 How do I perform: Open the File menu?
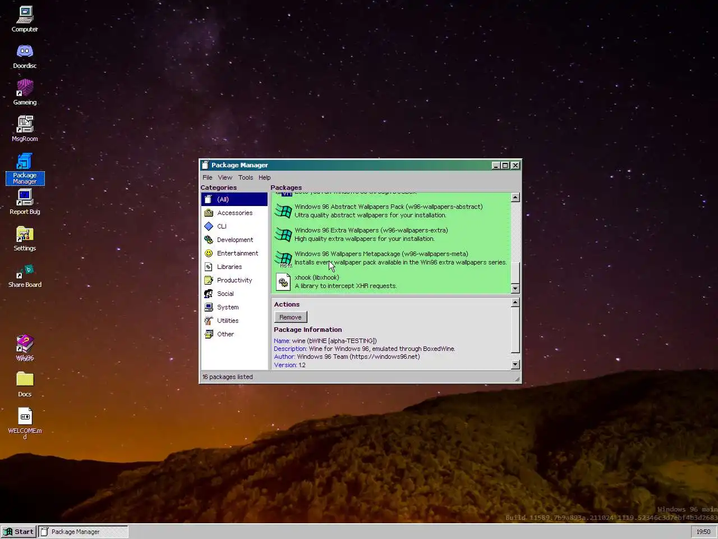[208, 177]
